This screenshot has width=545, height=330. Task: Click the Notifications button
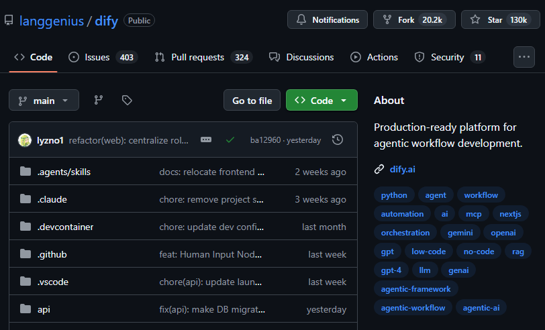pos(328,20)
